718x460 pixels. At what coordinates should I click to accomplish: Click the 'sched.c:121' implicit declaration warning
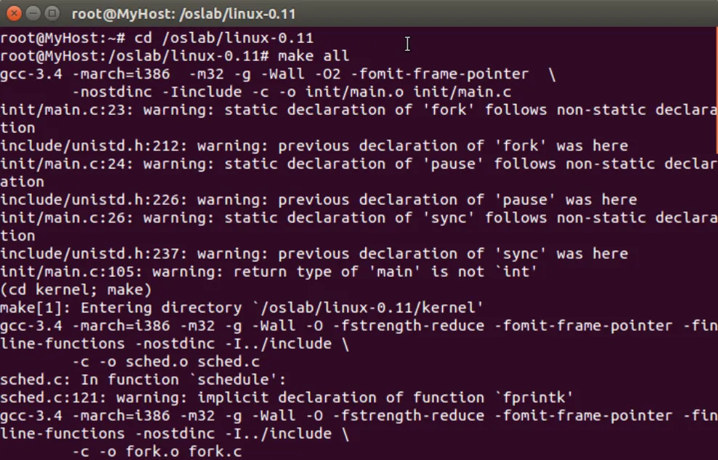pos(287,398)
